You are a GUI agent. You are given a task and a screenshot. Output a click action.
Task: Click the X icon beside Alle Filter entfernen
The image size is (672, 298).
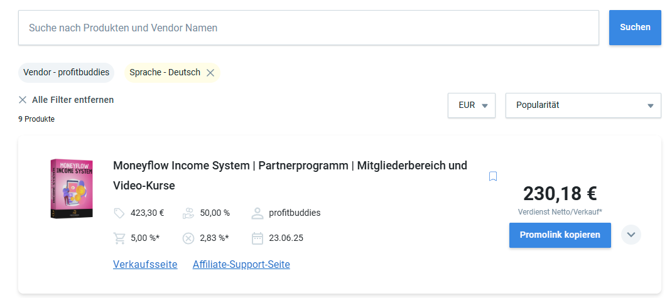[22, 100]
